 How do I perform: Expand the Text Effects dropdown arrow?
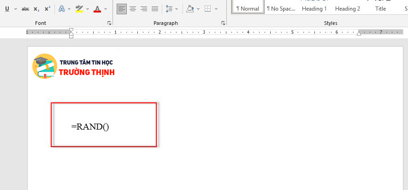click(69, 9)
